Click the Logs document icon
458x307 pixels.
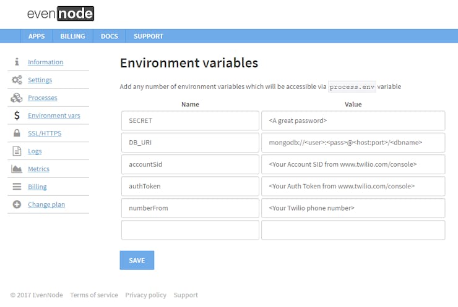[17, 151]
